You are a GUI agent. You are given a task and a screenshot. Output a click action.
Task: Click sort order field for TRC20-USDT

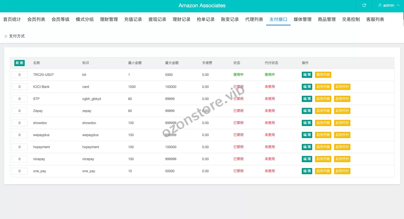(20, 75)
